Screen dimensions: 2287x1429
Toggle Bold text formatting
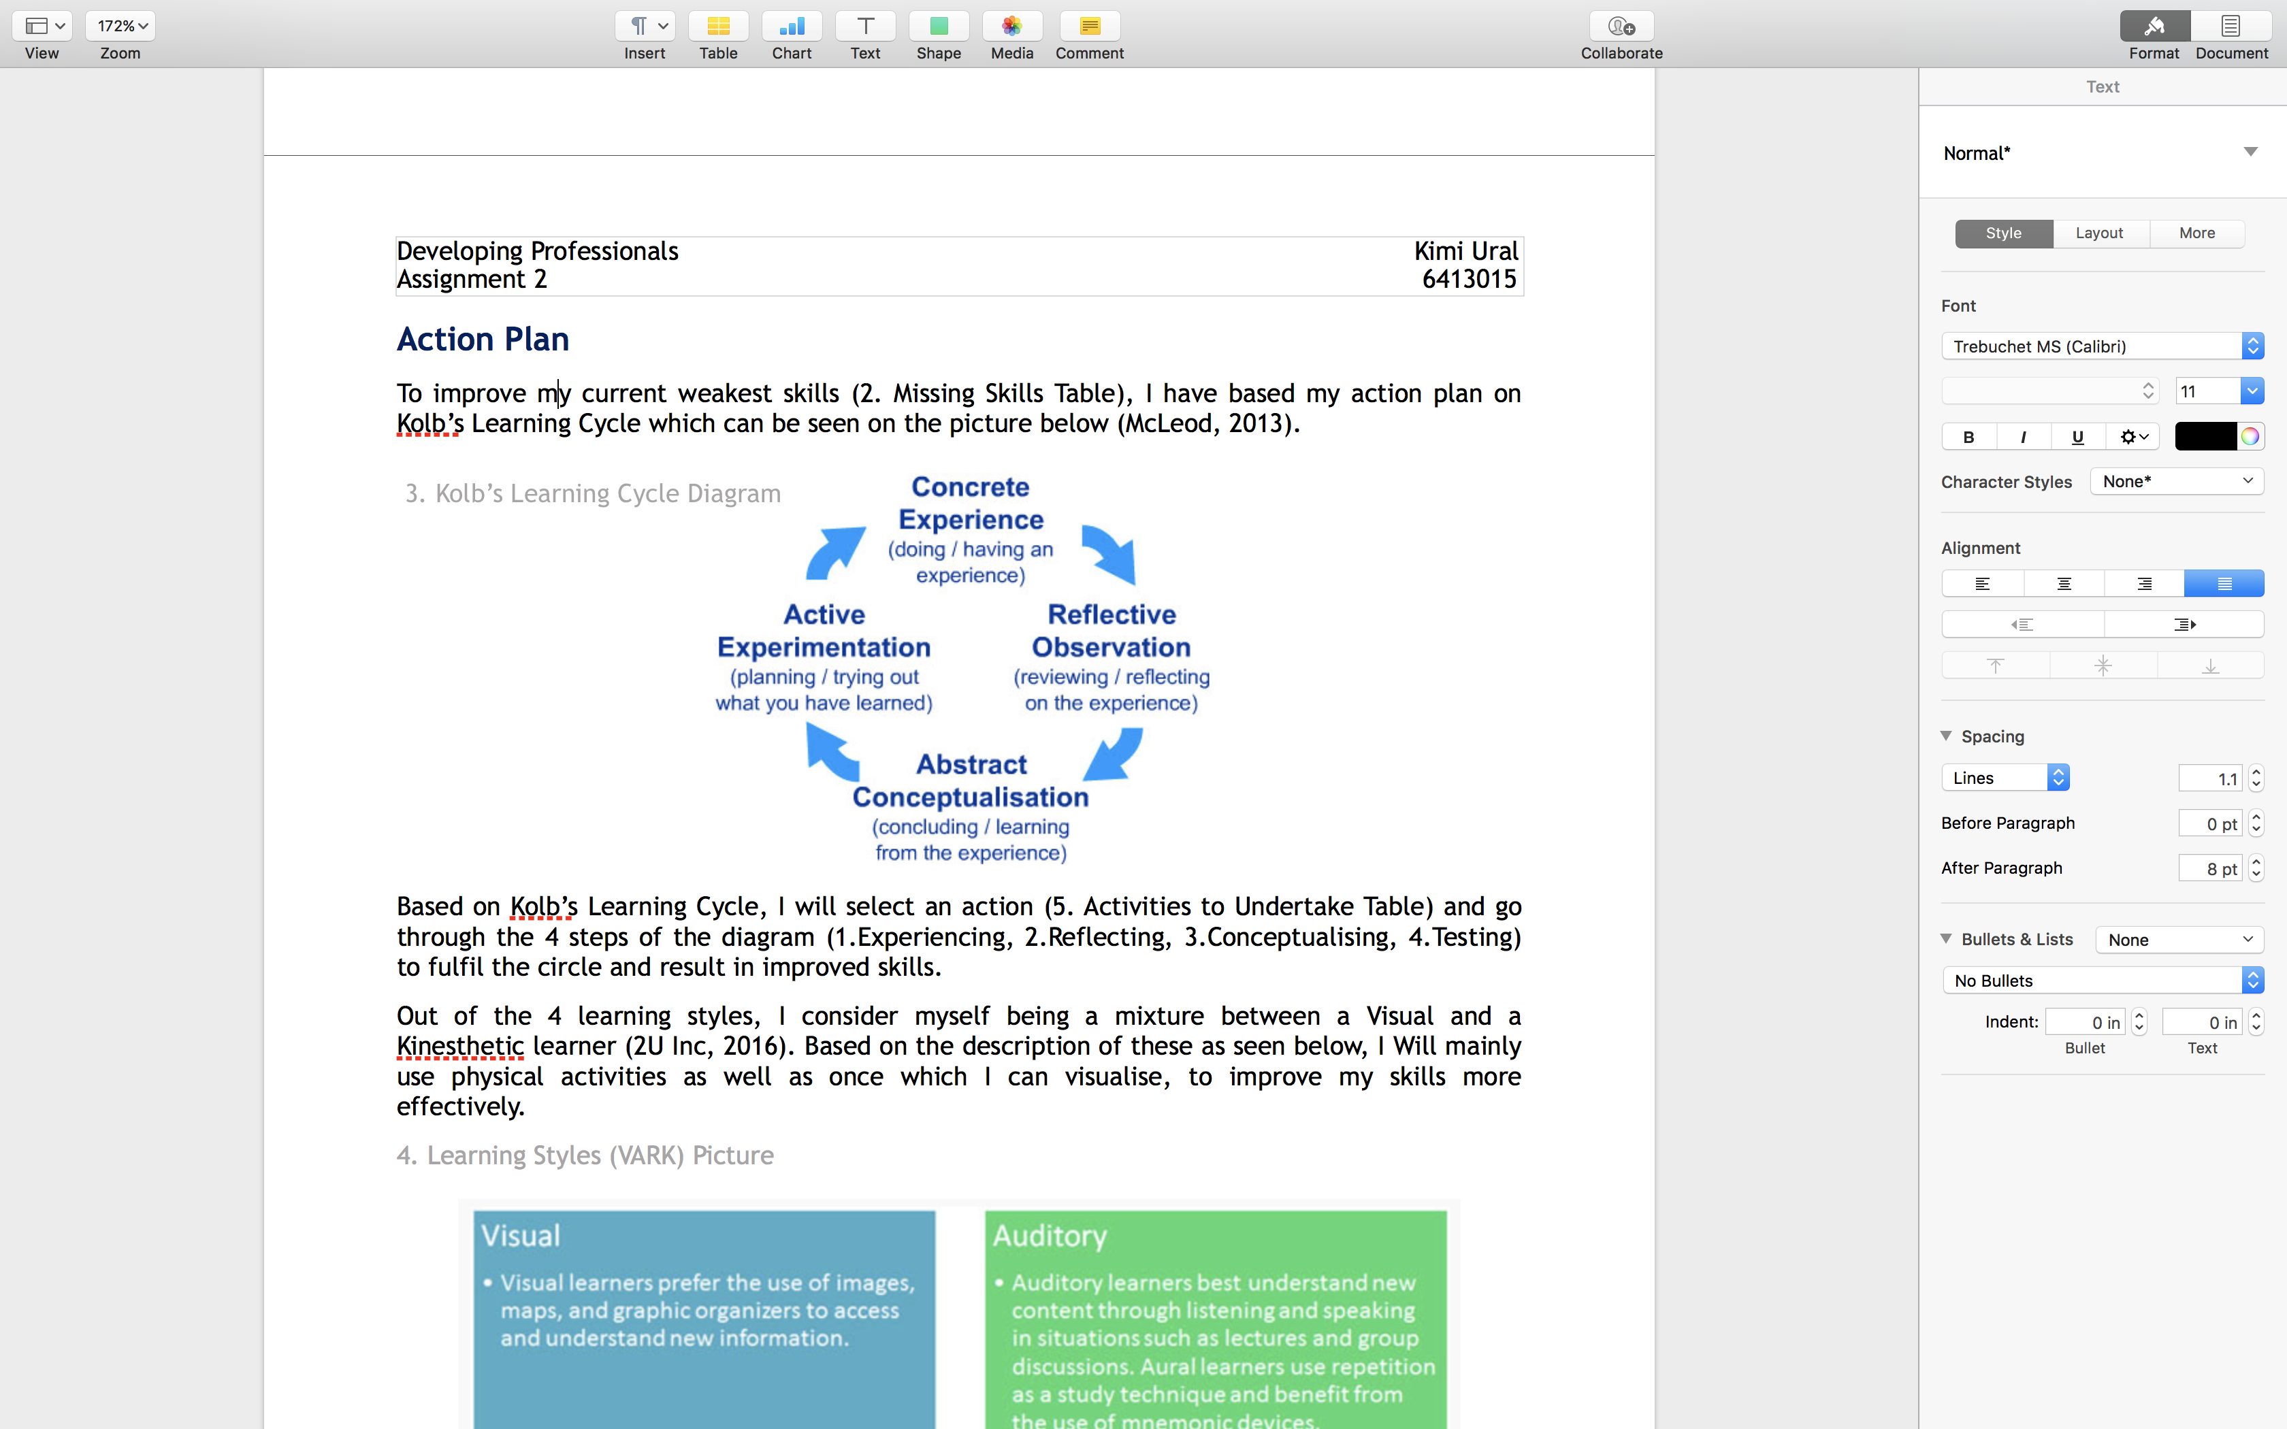click(x=1968, y=437)
